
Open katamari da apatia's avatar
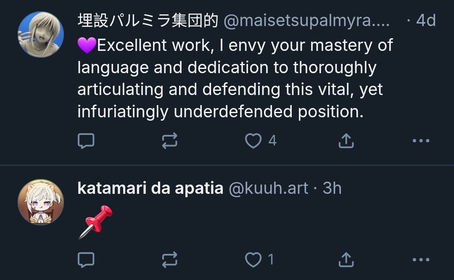click(x=41, y=202)
